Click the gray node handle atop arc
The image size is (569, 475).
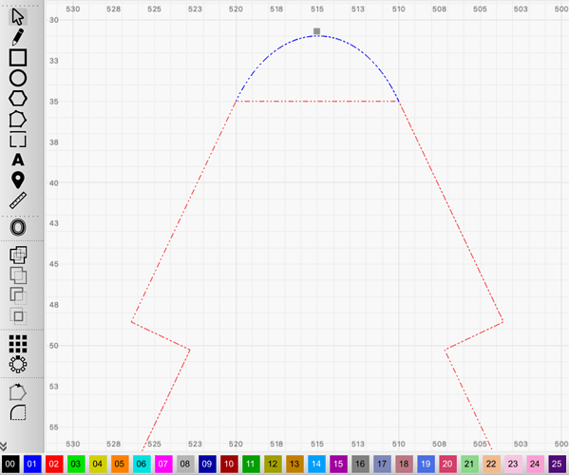tap(316, 31)
